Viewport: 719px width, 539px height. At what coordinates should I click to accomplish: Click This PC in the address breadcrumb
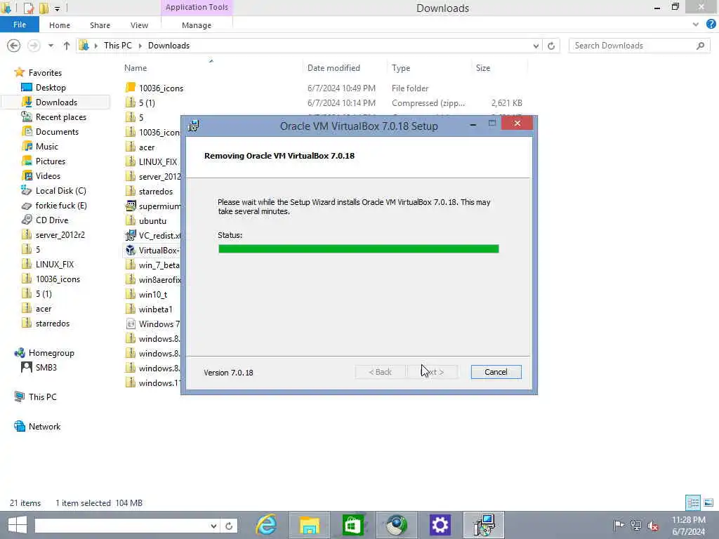[x=117, y=46]
